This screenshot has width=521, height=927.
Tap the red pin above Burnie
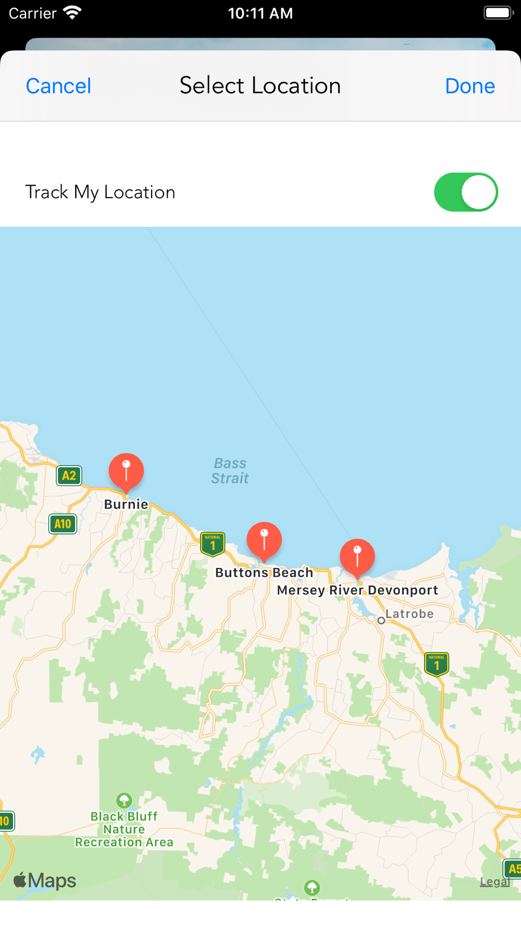(x=126, y=471)
